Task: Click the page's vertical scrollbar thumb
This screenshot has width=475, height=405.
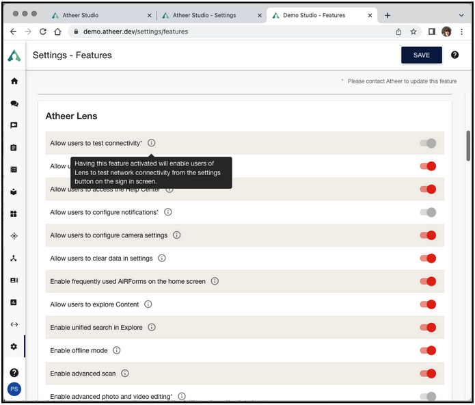Action: coord(468,146)
